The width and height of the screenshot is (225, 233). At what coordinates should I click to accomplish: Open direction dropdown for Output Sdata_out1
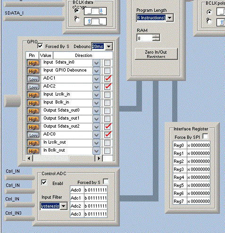point(96,119)
